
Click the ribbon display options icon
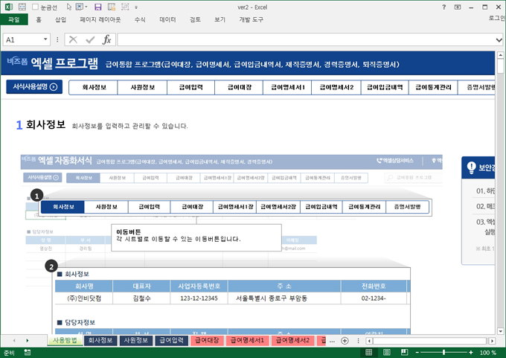(x=458, y=7)
